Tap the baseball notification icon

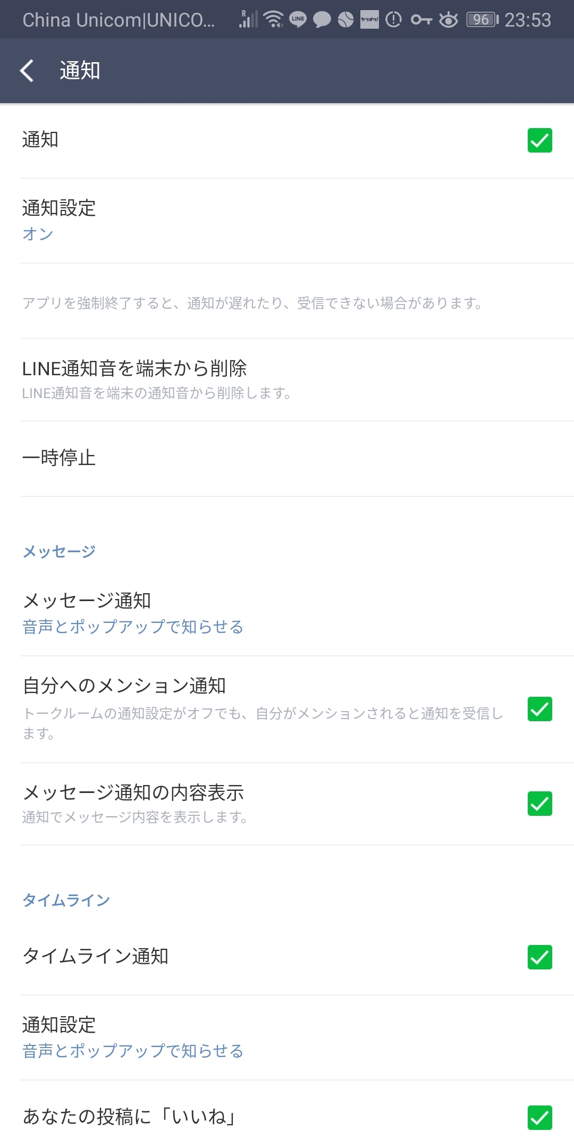[345, 20]
